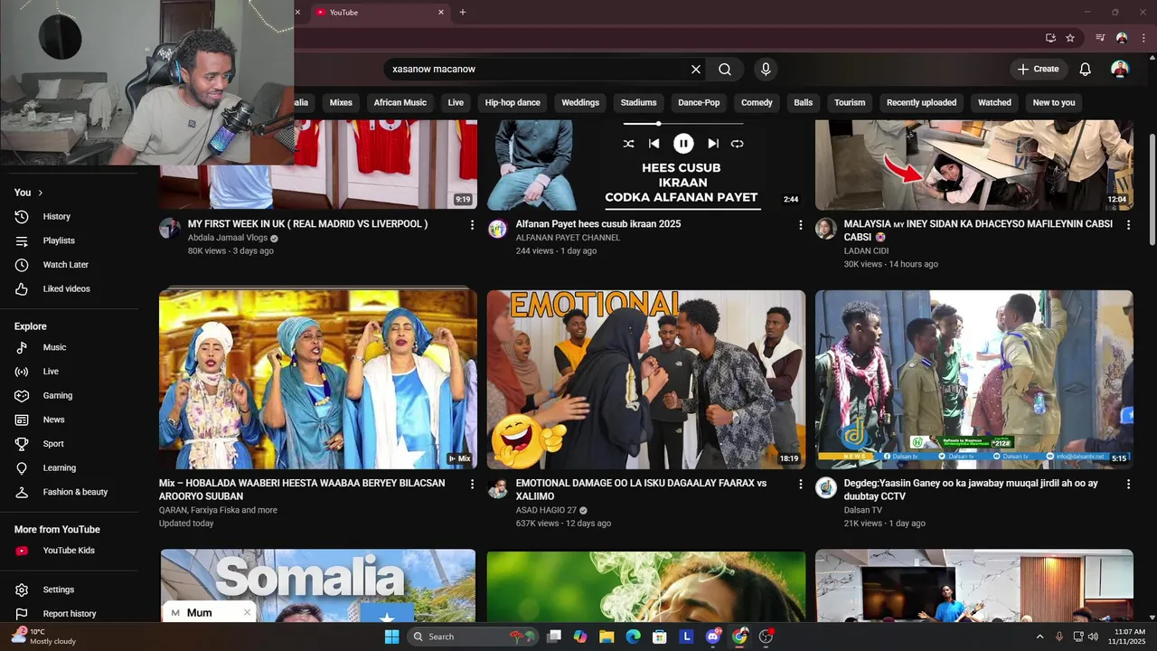Select the Comedy filter chip
Screen dimensions: 1157x651
pyautogui.click(x=757, y=102)
